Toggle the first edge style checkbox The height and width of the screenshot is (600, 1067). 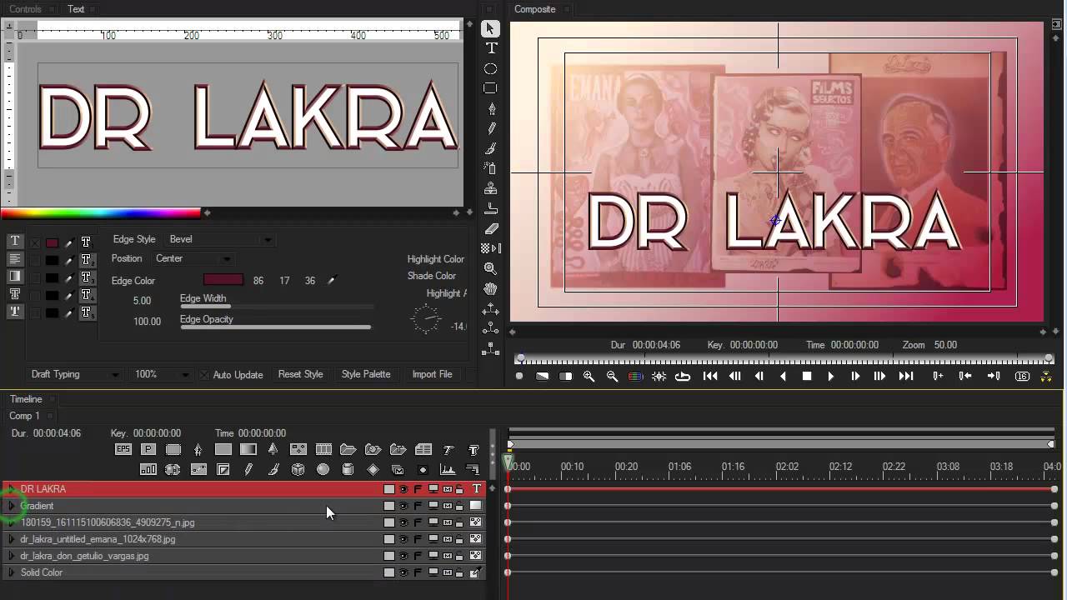35,243
